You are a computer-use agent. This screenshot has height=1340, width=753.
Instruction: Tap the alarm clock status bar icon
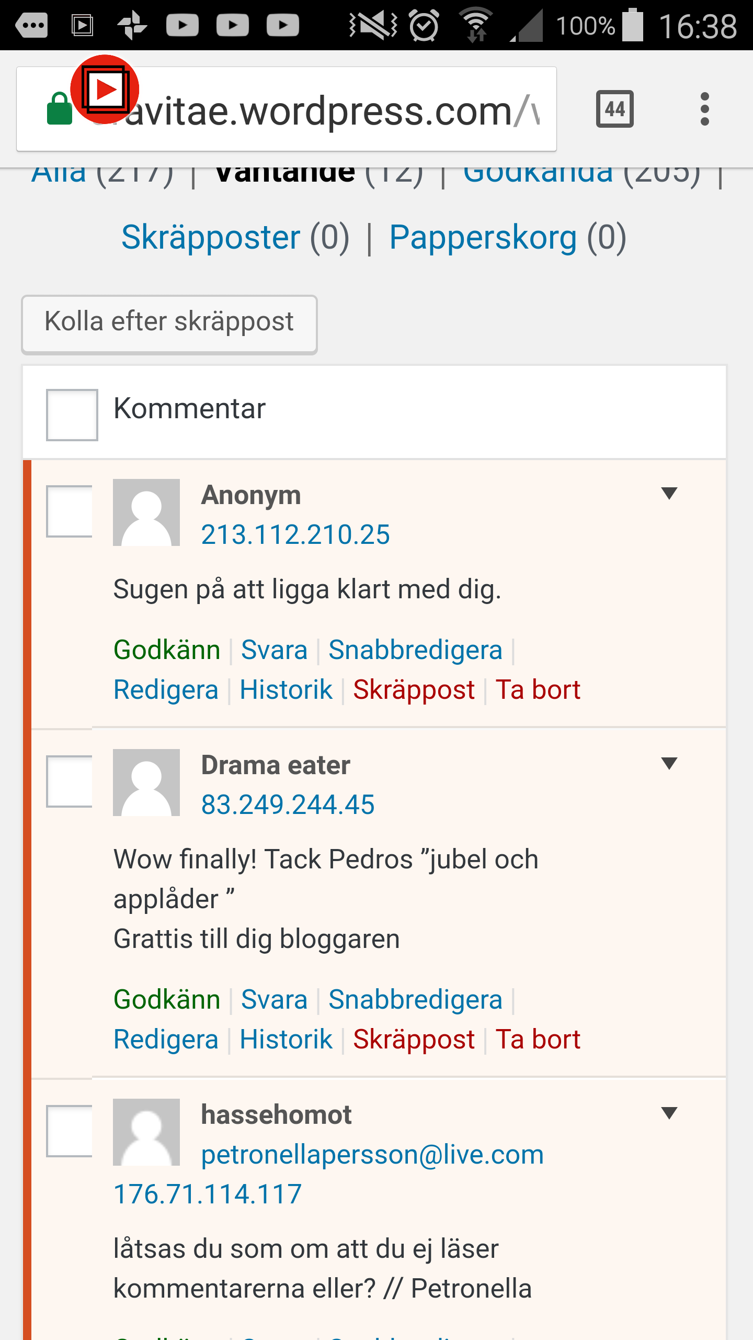[x=424, y=25]
